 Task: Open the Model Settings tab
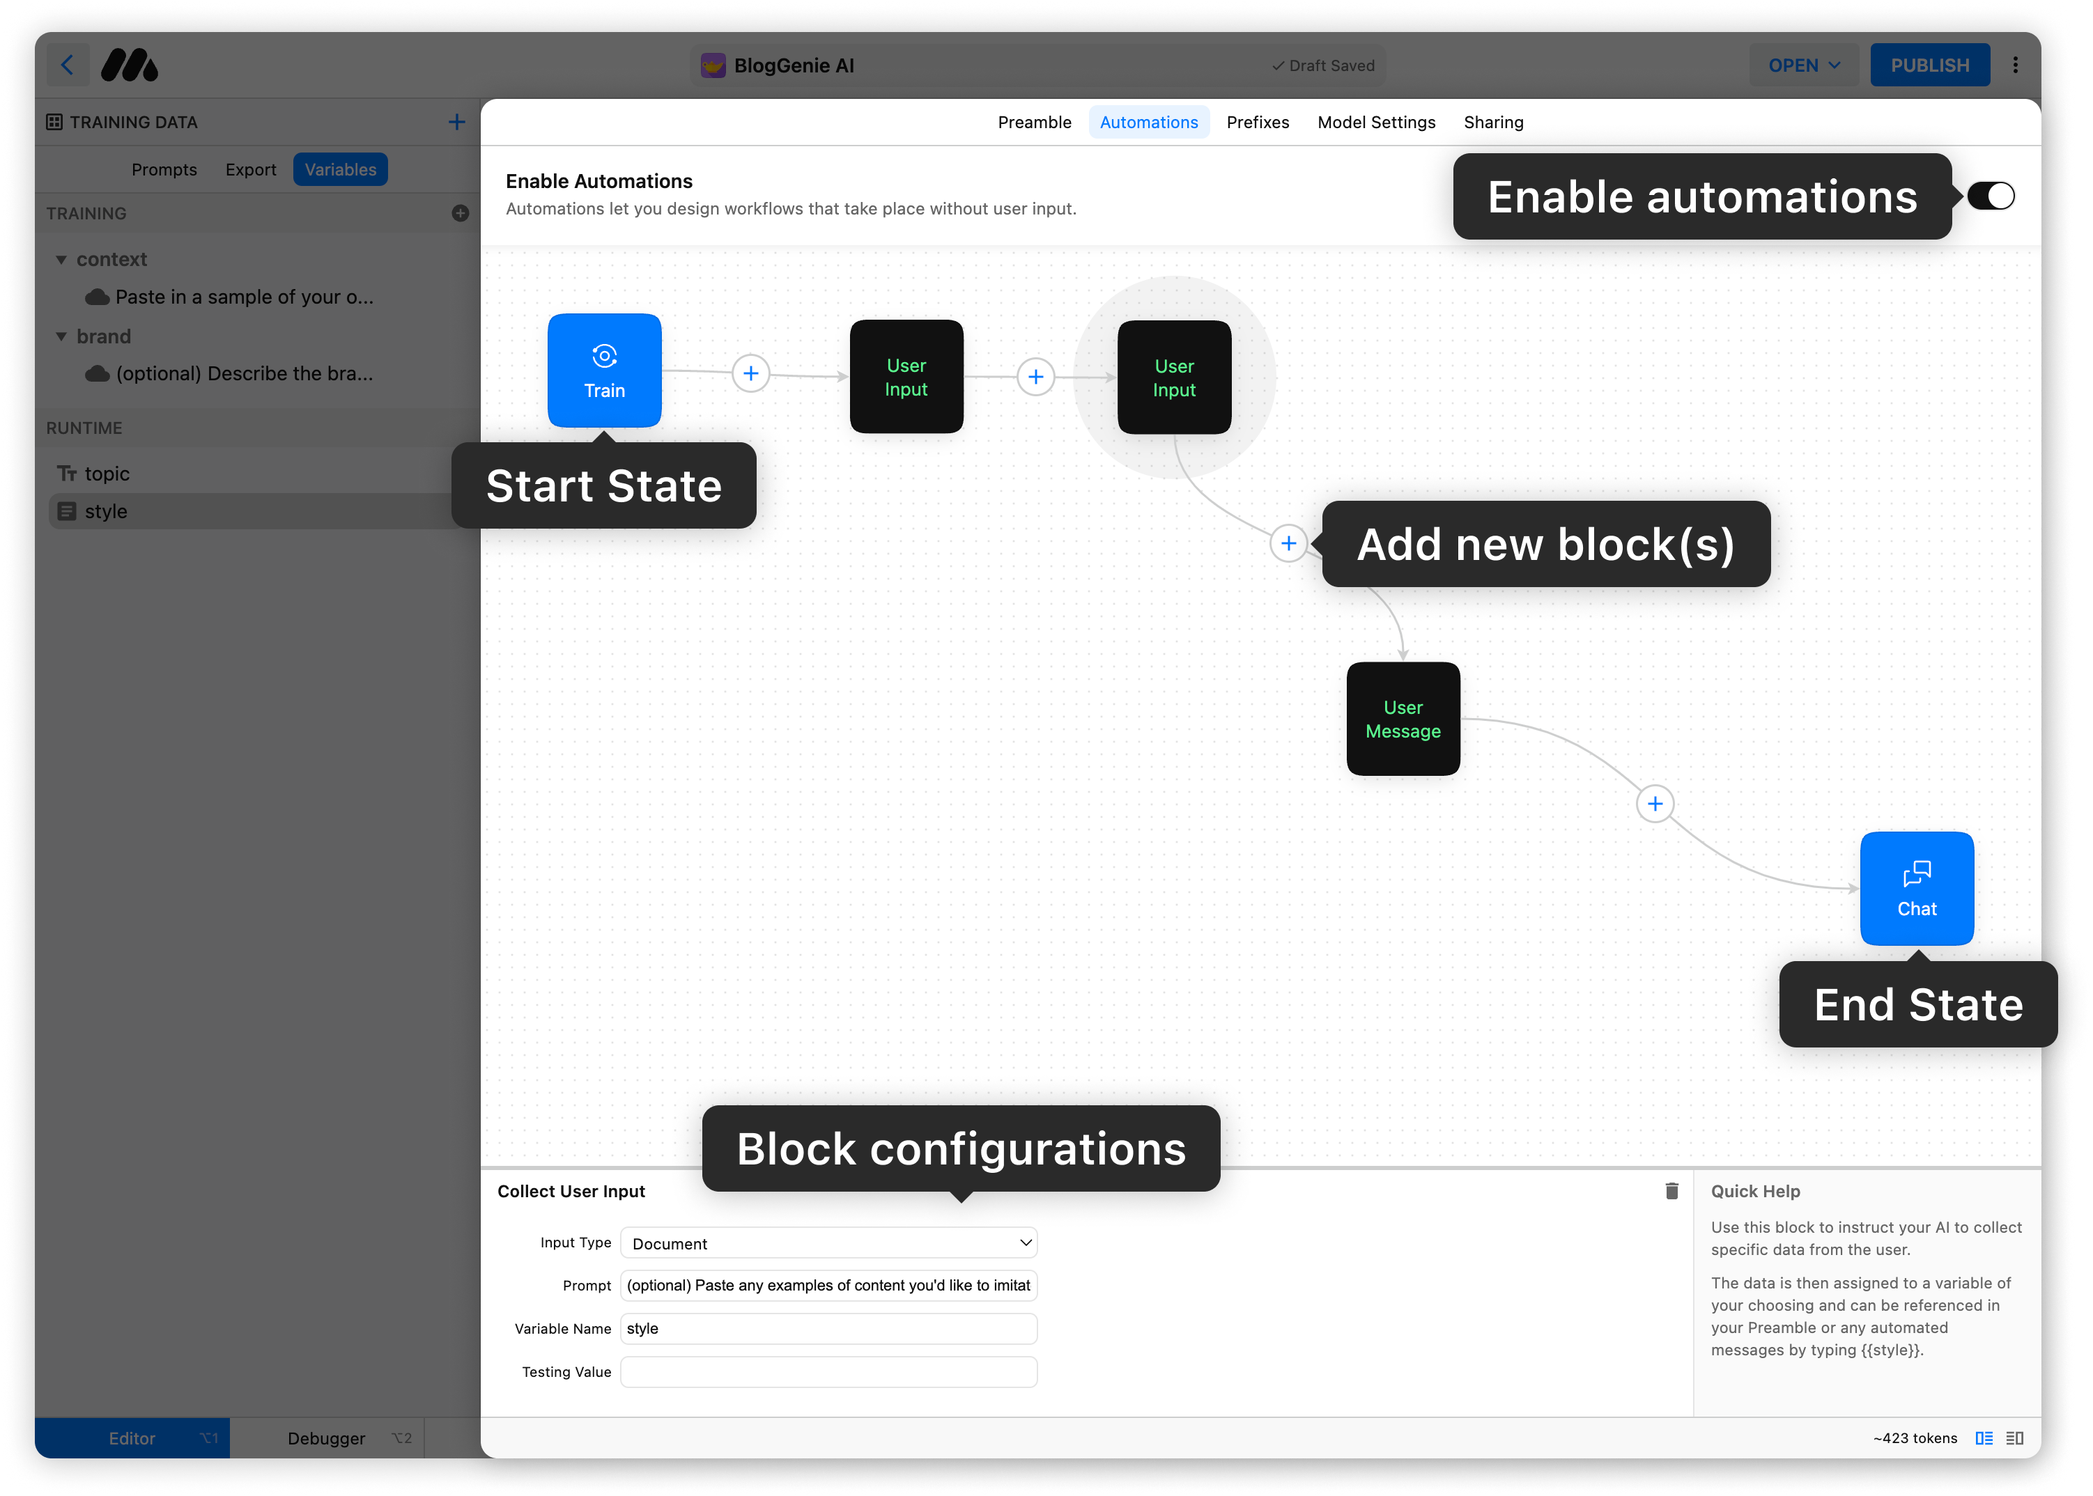coord(1375,122)
